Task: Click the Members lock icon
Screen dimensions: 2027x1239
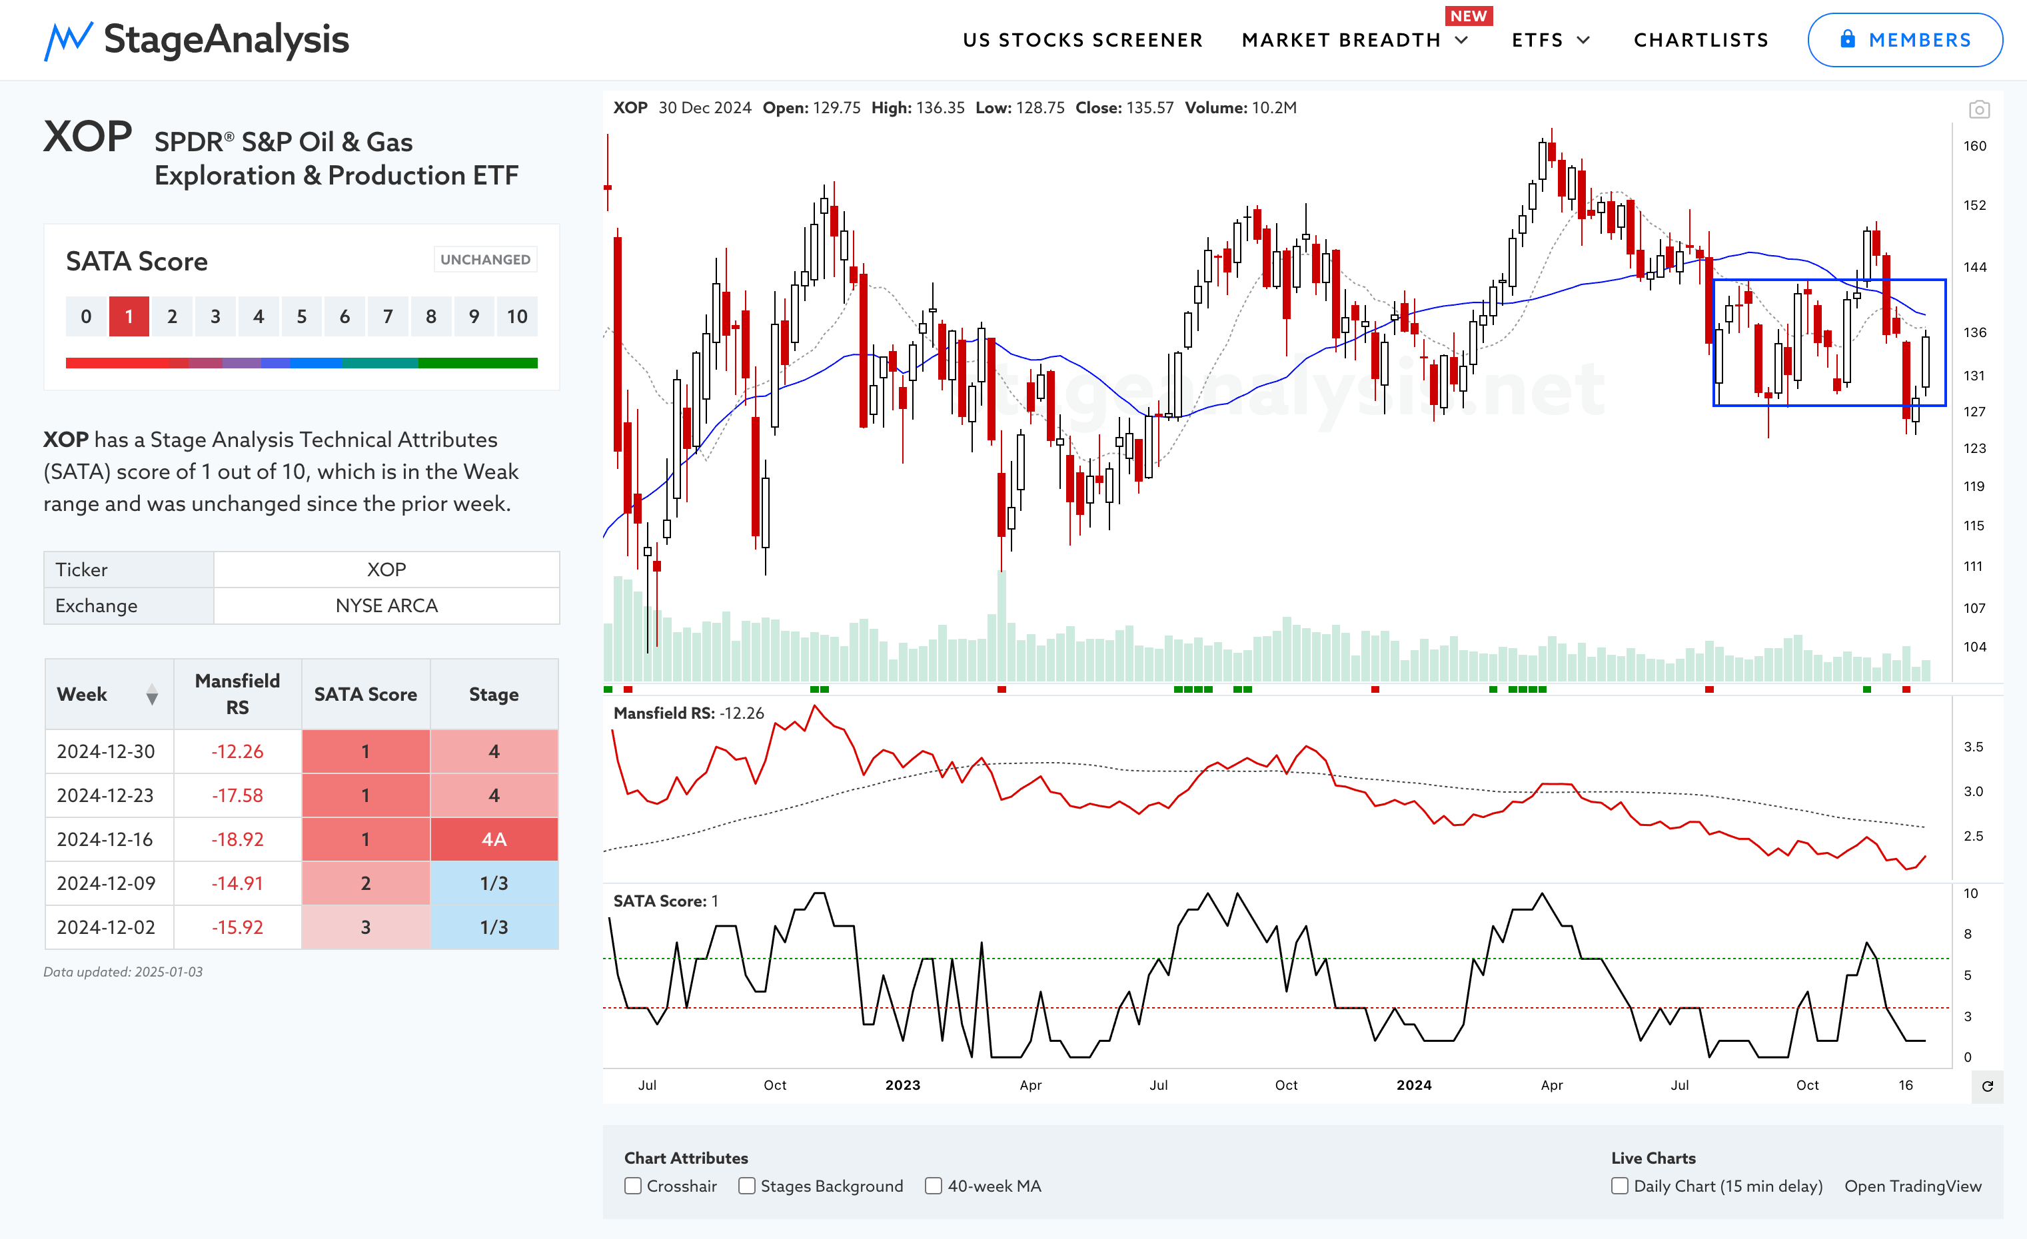Action: (x=1848, y=39)
